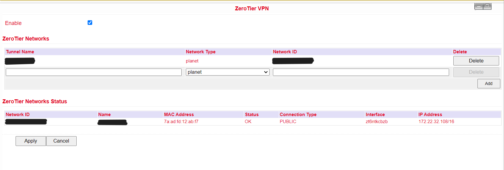Maximize the panel using the top-right icon
The width and height of the screenshot is (504, 170).
click(487, 6)
